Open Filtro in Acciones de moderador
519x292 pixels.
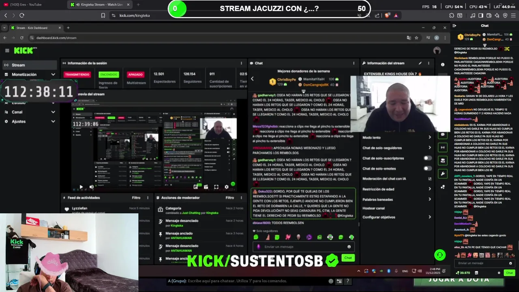229,198
